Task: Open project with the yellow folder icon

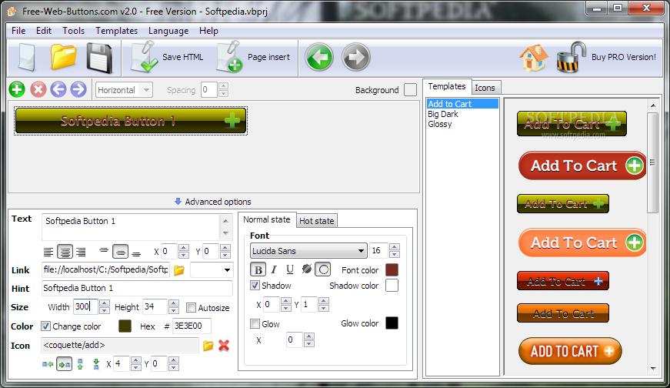Action: tap(63, 57)
